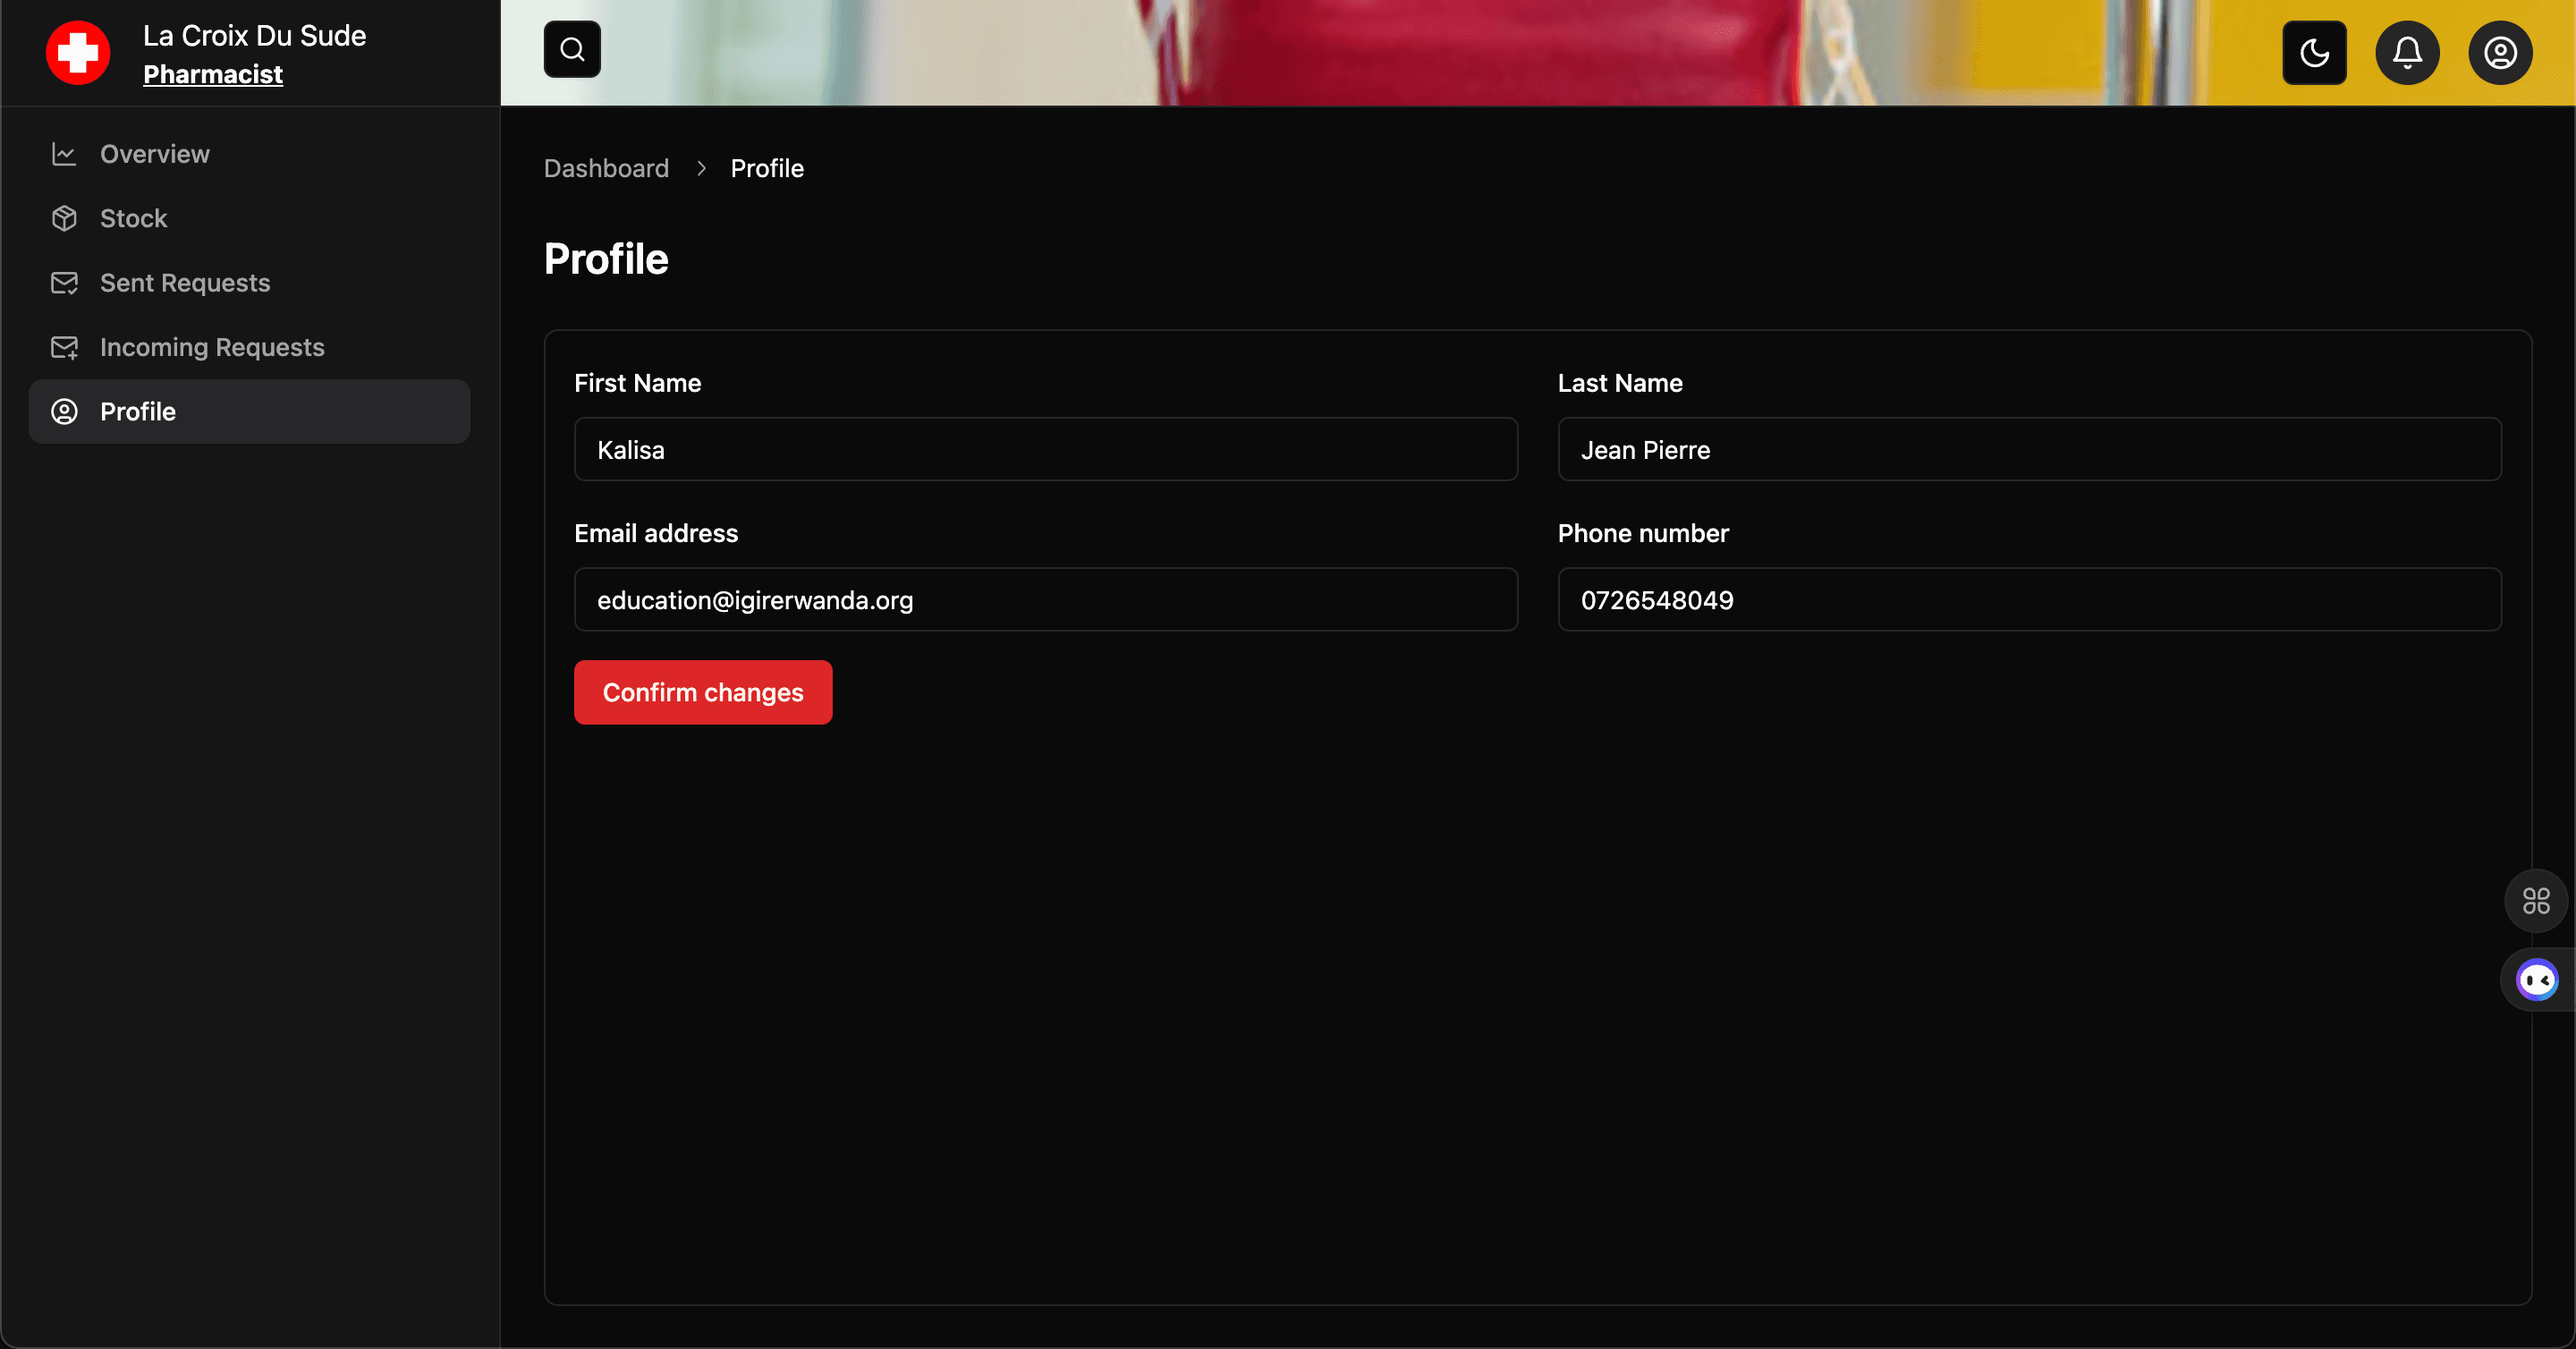Image resolution: width=2576 pixels, height=1349 pixels.
Task: Click the Incoming Requests envelope icon
Action: [64, 347]
